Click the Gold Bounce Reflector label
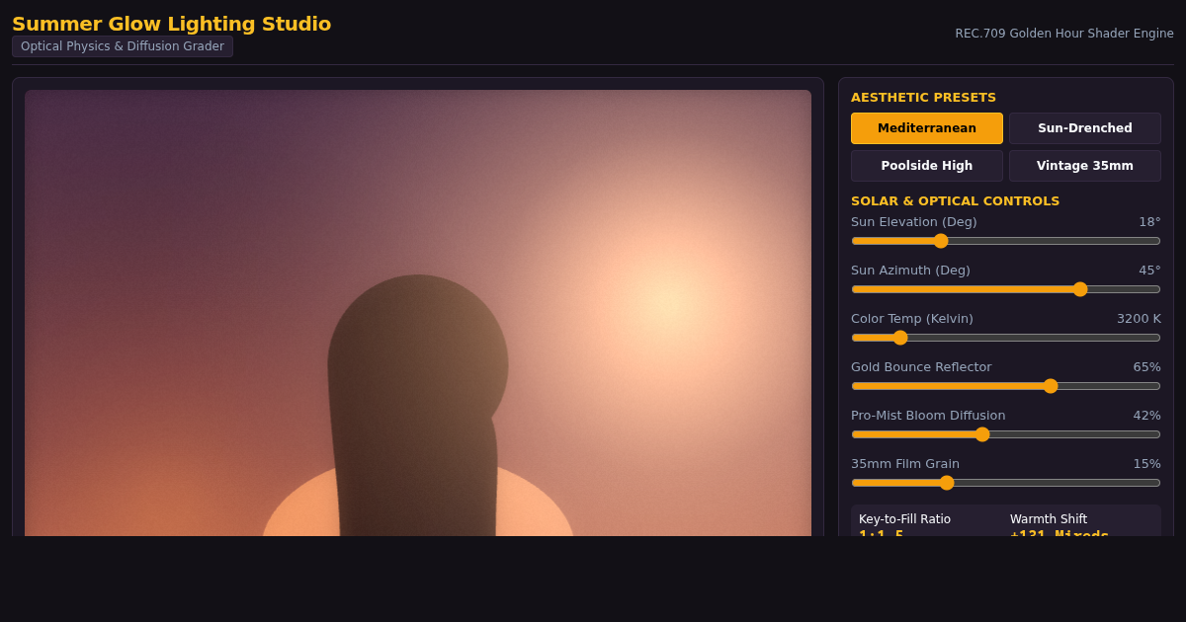 tap(921, 367)
